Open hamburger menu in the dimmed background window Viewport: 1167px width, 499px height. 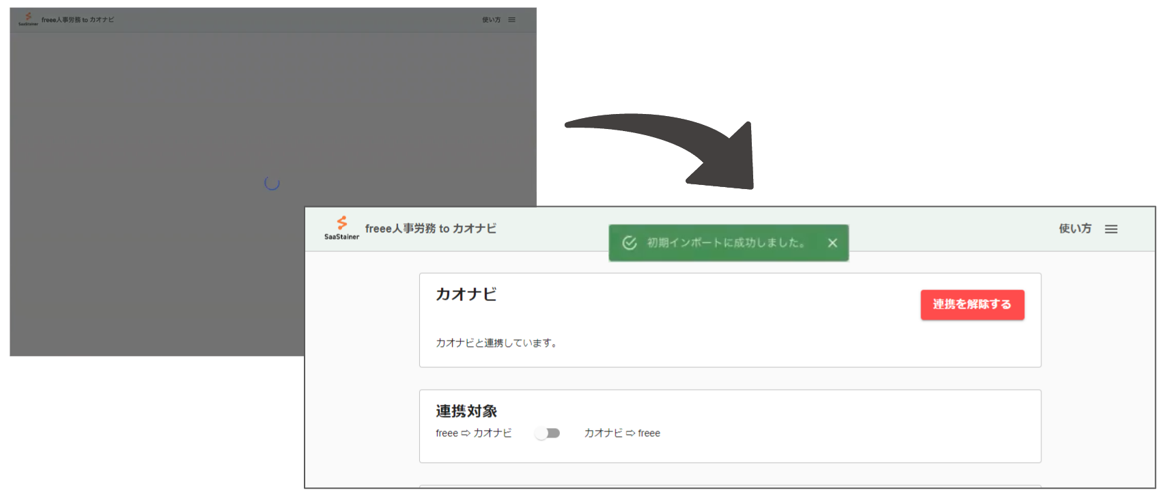(511, 20)
